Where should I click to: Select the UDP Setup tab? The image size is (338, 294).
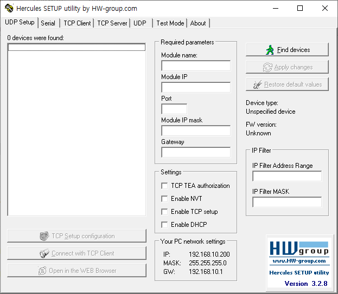click(20, 22)
